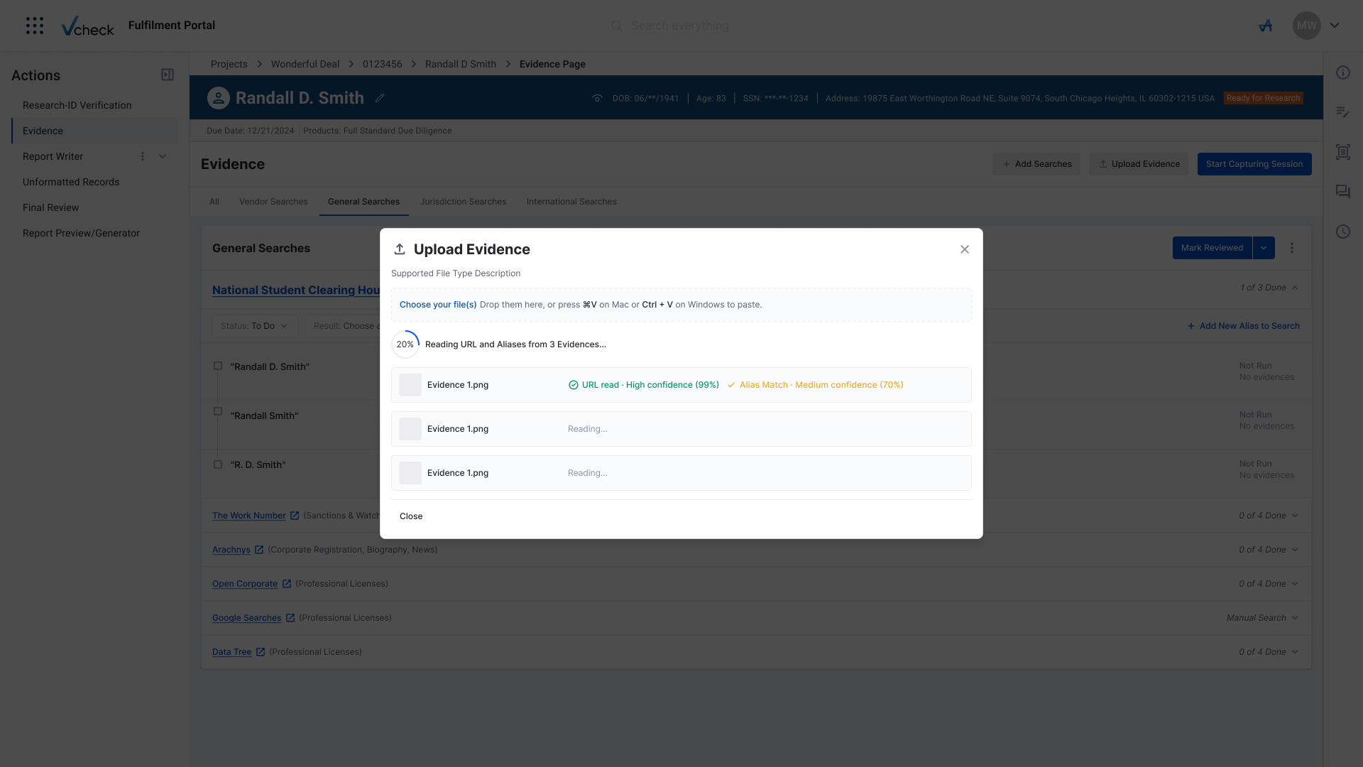Select the All tab
The height and width of the screenshot is (767, 1363).
coord(214,202)
